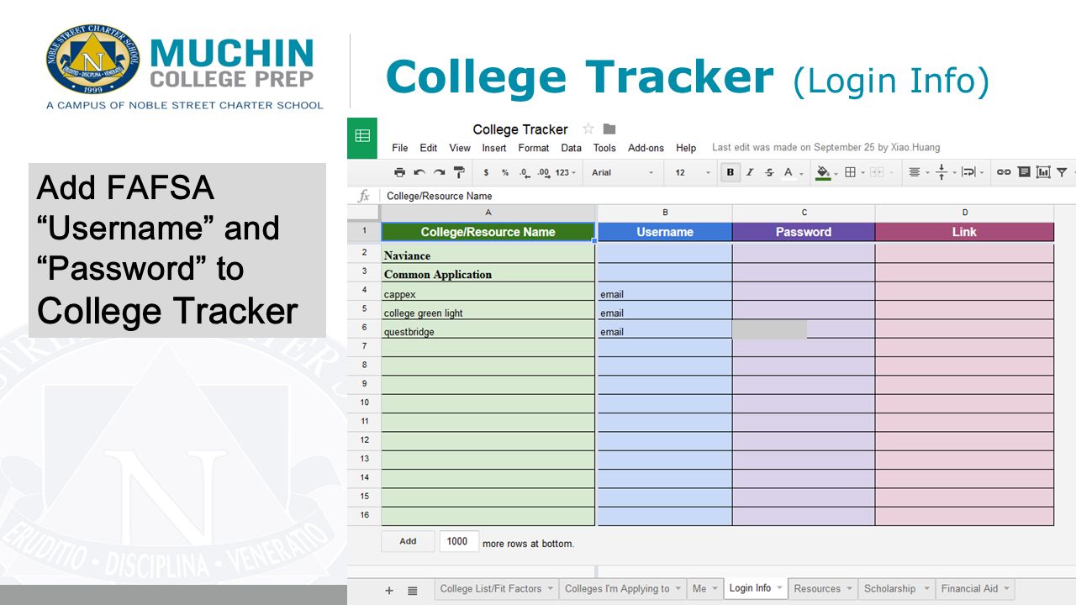Open the Financial Aid tab dropdown arrow
The height and width of the screenshot is (605, 1076).
click(1006, 589)
